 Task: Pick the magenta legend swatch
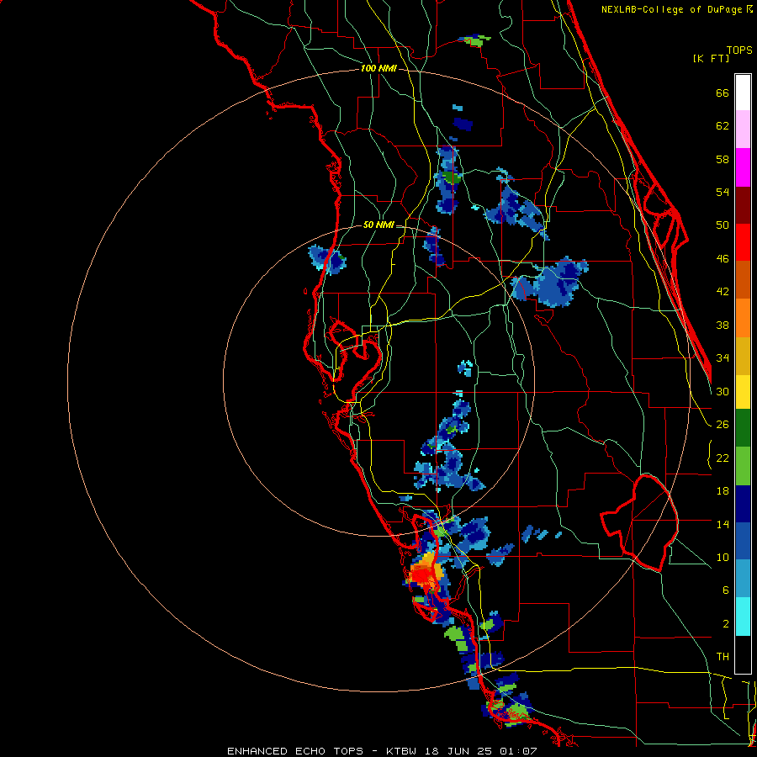(743, 167)
